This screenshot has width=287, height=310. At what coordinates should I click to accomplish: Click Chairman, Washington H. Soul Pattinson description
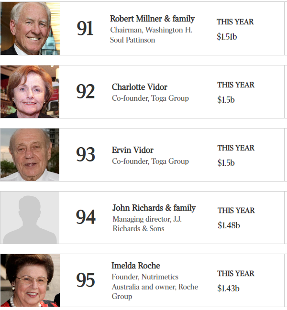(151, 35)
